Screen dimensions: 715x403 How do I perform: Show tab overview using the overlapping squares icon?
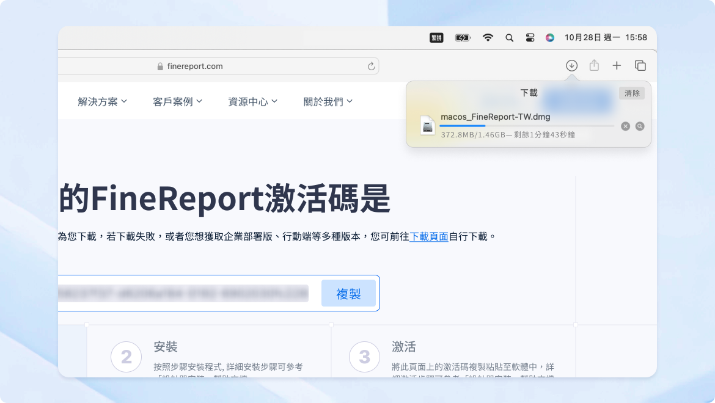pos(639,65)
